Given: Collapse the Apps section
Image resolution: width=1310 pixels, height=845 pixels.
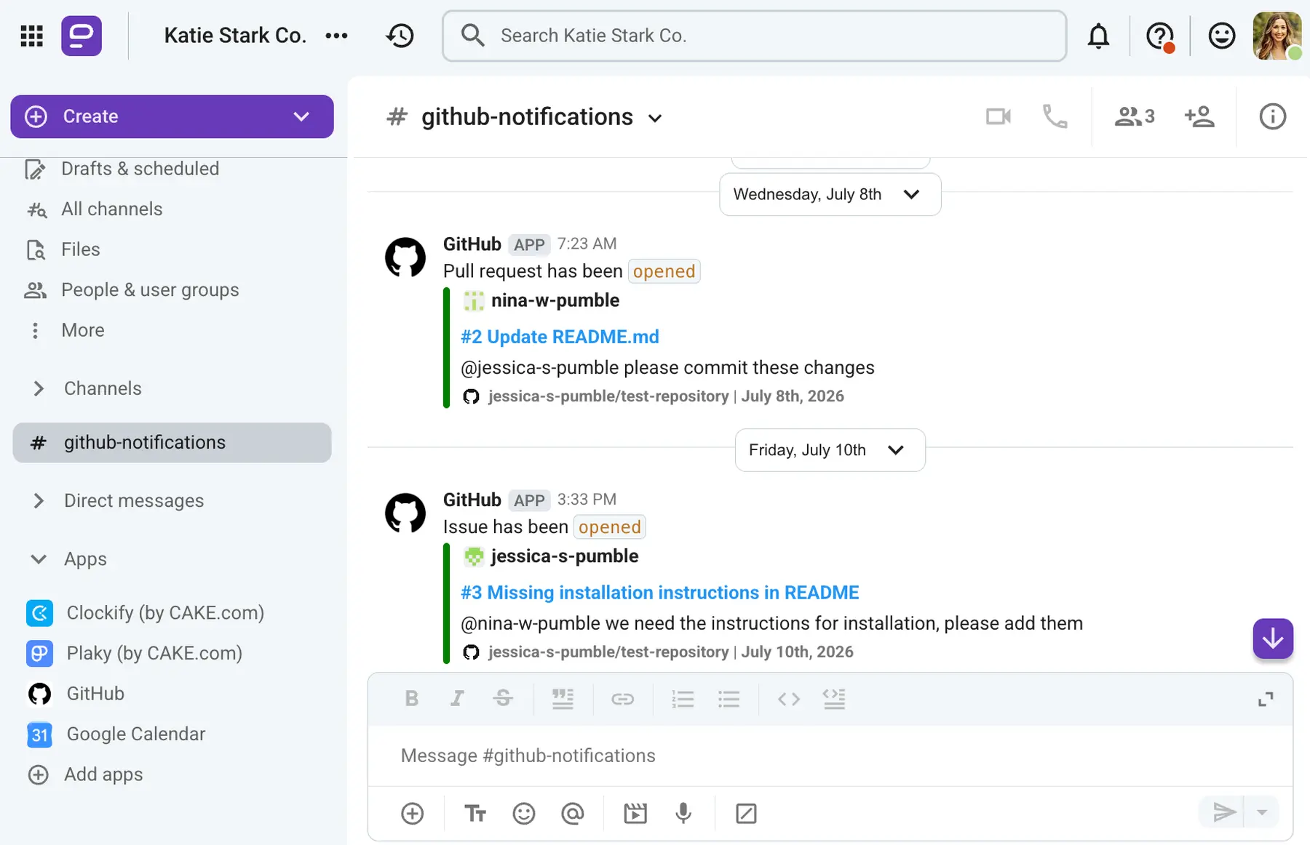Looking at the screenshot, I should pyautogui.click(x=39, y=559).
